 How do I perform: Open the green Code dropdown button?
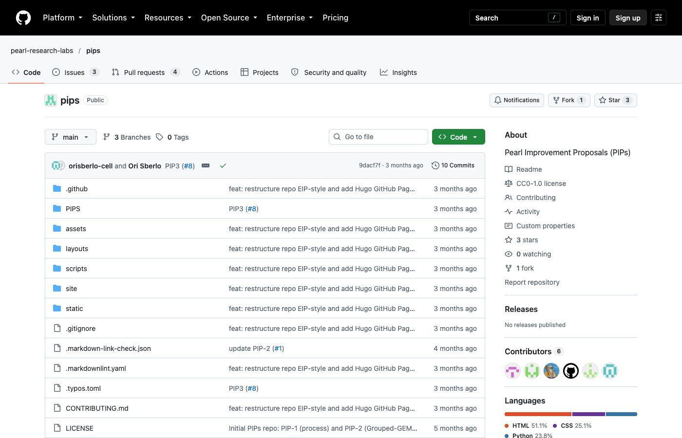point(458,137)
